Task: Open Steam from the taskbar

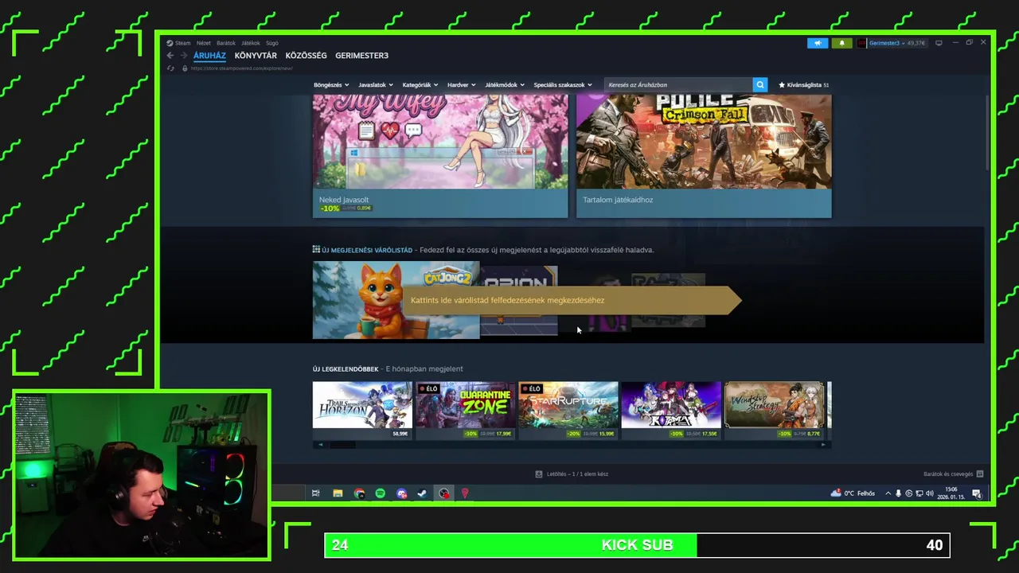Action: tap(422, 493)
